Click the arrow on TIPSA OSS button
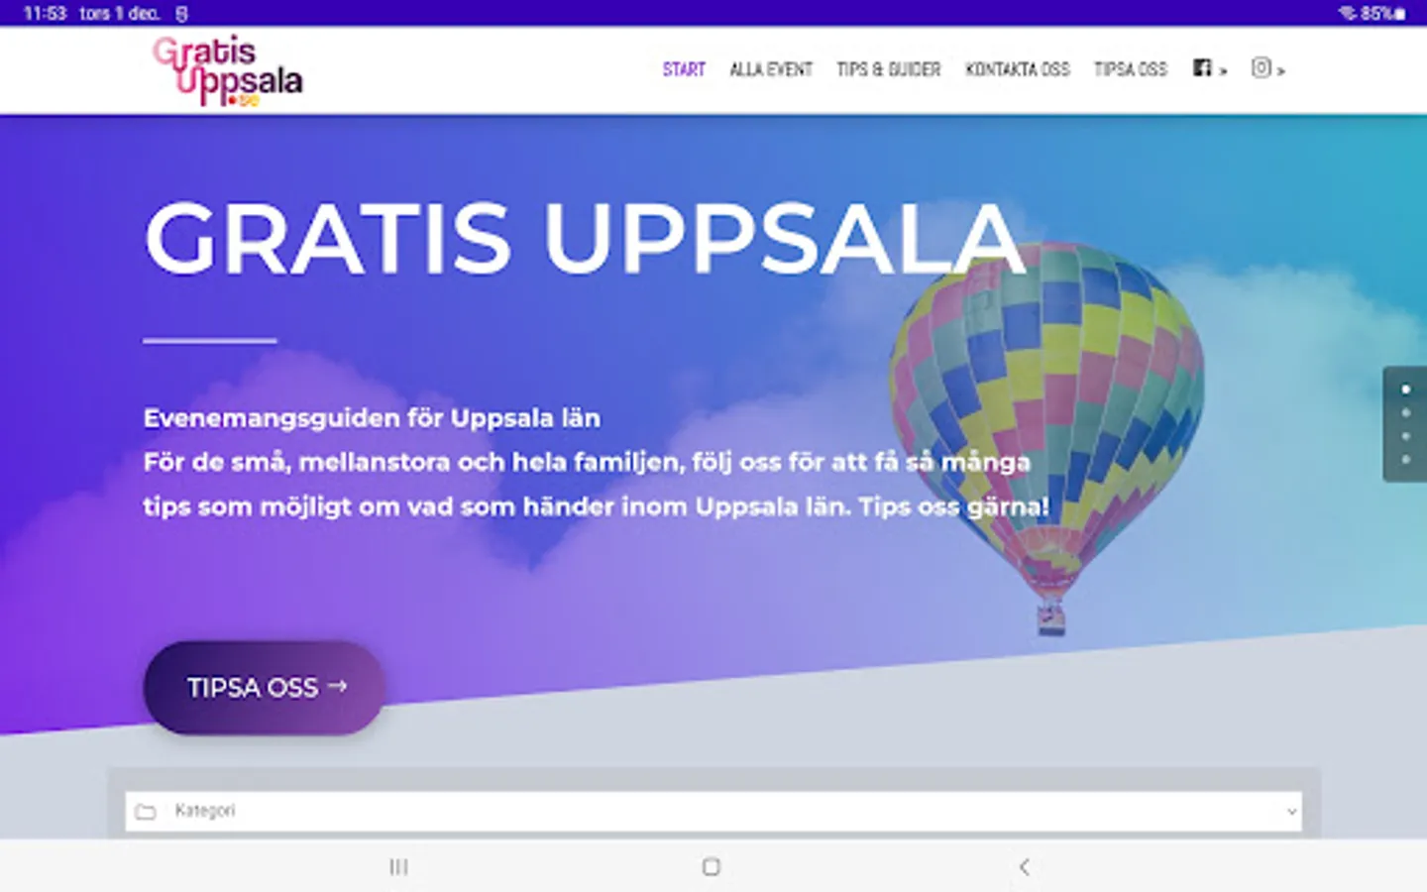This screenshot has width=1427, height=892. (x=337, y=686)
